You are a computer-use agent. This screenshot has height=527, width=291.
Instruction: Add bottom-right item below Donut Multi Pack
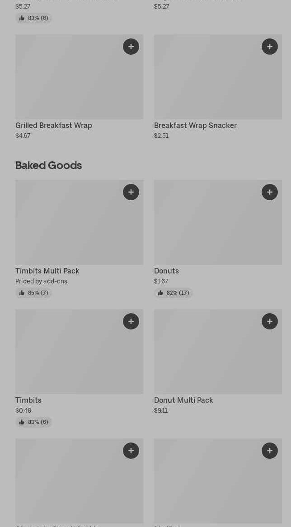270,451
